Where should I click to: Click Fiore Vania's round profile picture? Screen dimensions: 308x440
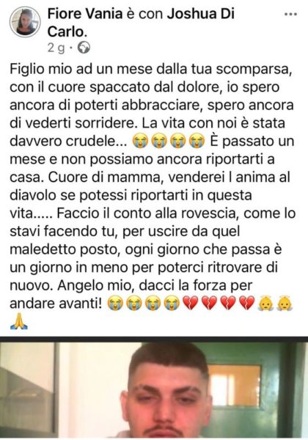click(25, 22)
